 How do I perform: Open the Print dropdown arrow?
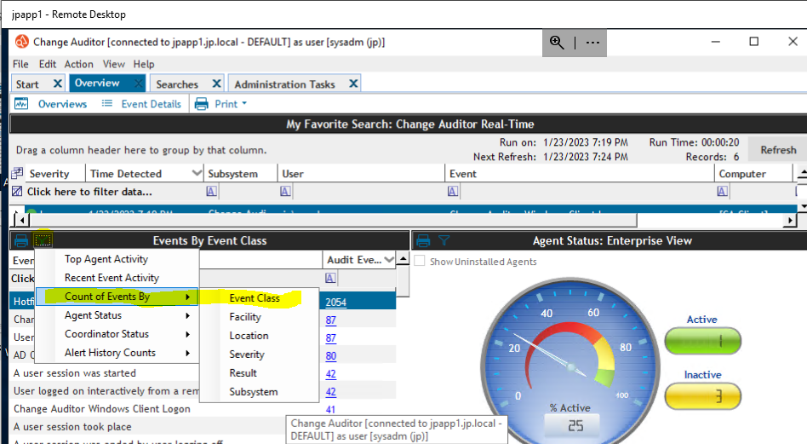[244, 103]
